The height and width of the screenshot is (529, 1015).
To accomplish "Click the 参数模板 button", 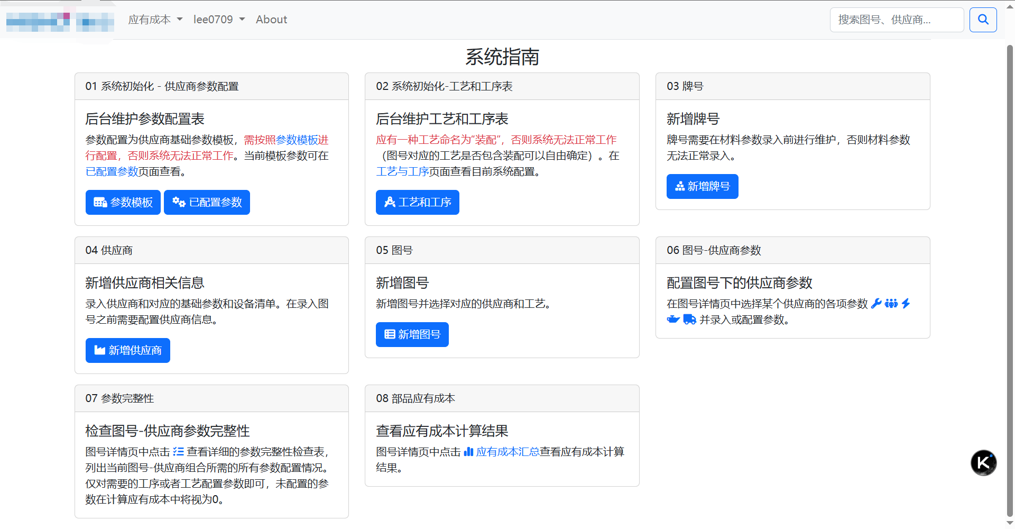I will tap(123, 202).
